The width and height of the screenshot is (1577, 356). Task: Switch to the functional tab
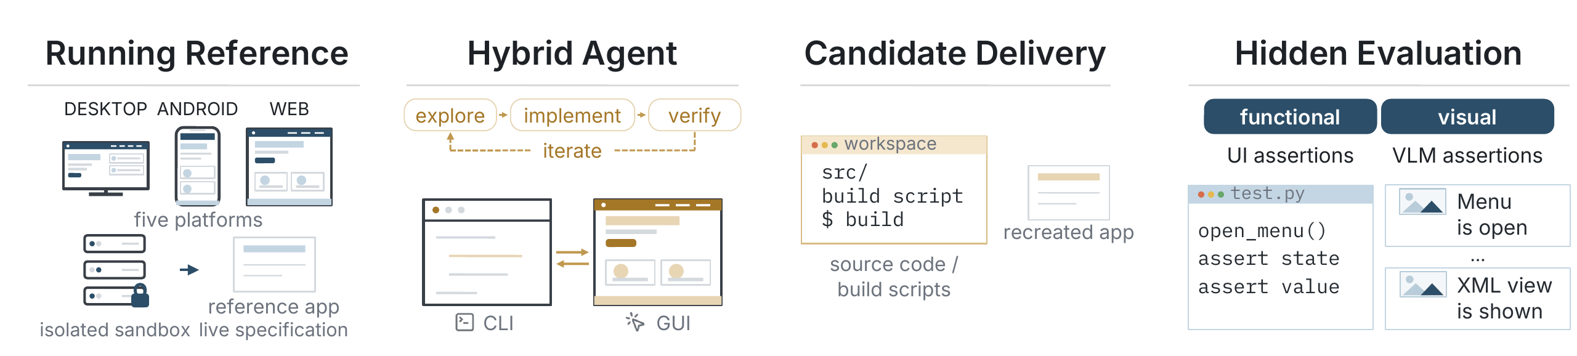[1290, 116]
